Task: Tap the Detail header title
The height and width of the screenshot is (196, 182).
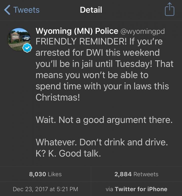Action: pos(91,10)
